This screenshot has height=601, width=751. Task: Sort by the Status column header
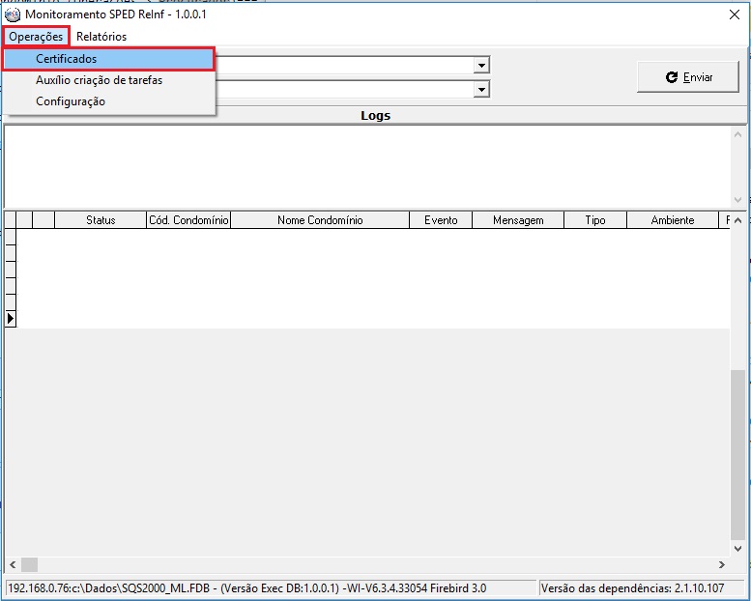[101, 220]
